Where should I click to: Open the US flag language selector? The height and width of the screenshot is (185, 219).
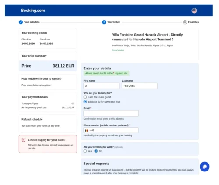pos(194,11)
